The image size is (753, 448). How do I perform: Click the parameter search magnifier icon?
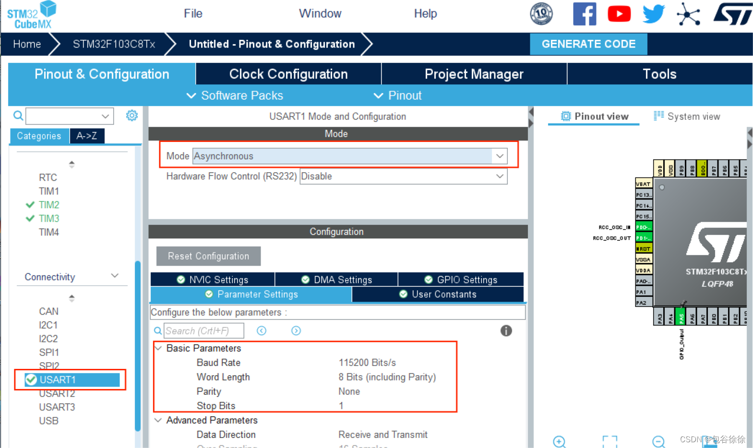pyautogui.click(x=158, y=330)
